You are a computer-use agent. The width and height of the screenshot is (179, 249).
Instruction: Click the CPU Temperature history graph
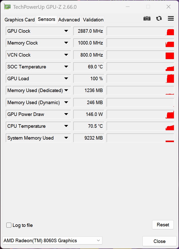tap(140, 126)
